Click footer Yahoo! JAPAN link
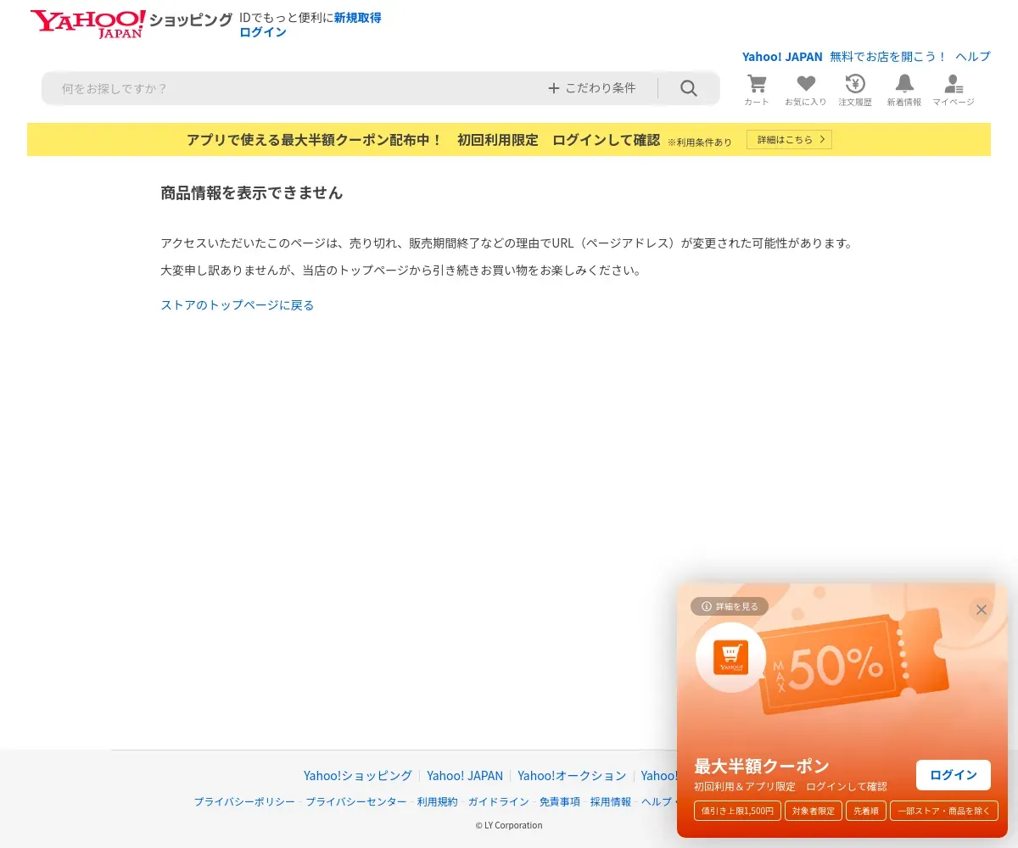 click(x=465, y=776)
